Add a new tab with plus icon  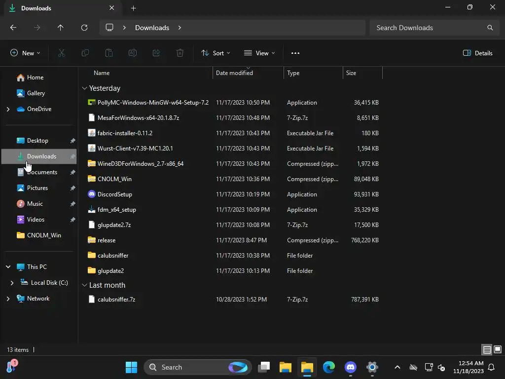(x=133, y=8)
